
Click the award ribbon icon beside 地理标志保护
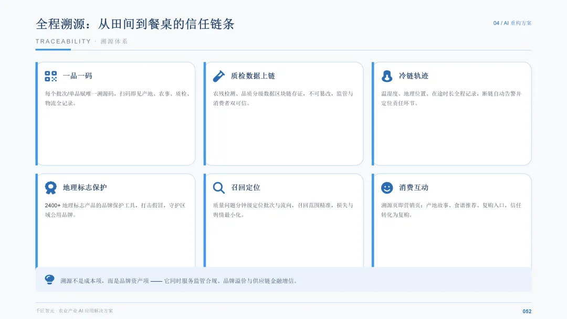point(50,187)
